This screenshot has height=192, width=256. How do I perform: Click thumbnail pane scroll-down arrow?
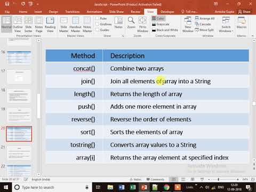tap(38, 174)
